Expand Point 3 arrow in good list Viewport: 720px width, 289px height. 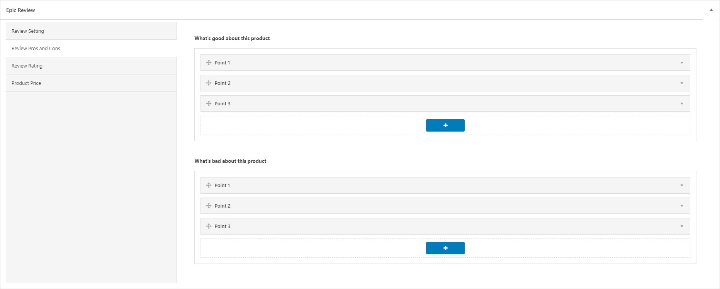[x=682, y=104]
